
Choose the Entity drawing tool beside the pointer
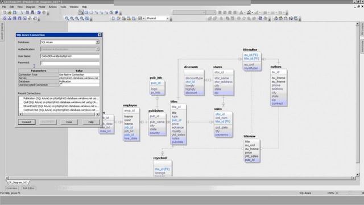click(86, 13)
